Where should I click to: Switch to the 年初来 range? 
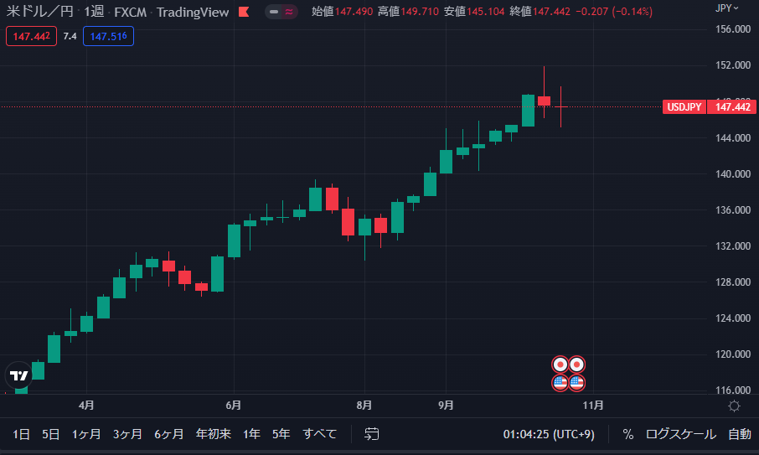213,434
